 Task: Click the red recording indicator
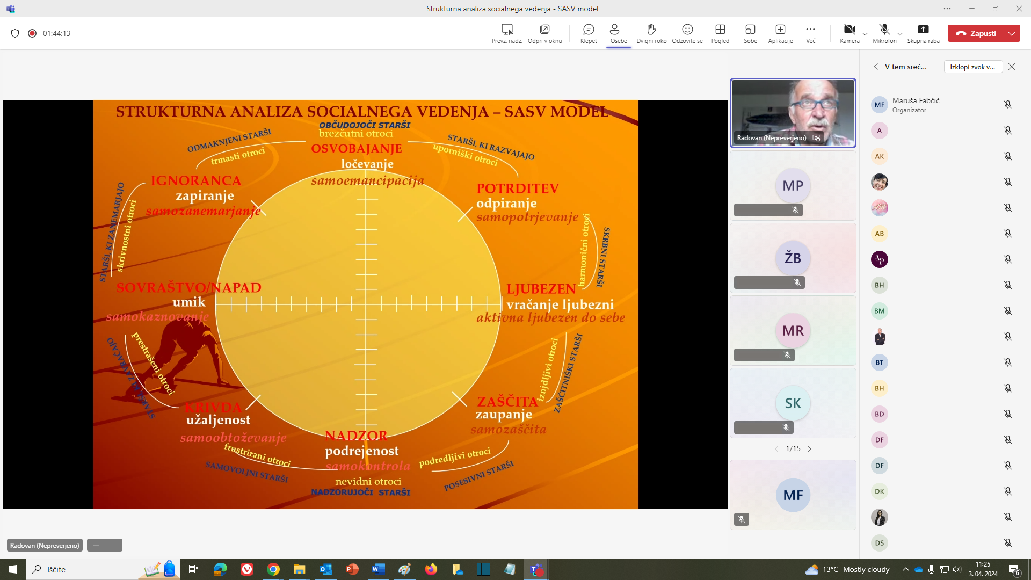[32, 33]
